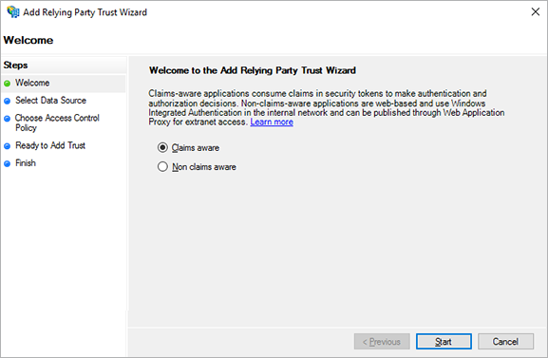Click the Cancel button
Image resolution: width=548 pixels, height=358 pixels.
pos(505,341)
